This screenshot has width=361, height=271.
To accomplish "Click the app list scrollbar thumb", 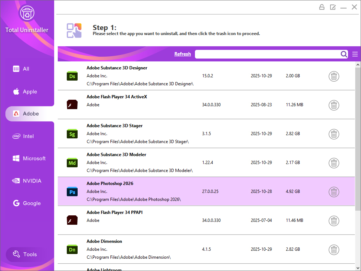I will (x=358, y=139).
